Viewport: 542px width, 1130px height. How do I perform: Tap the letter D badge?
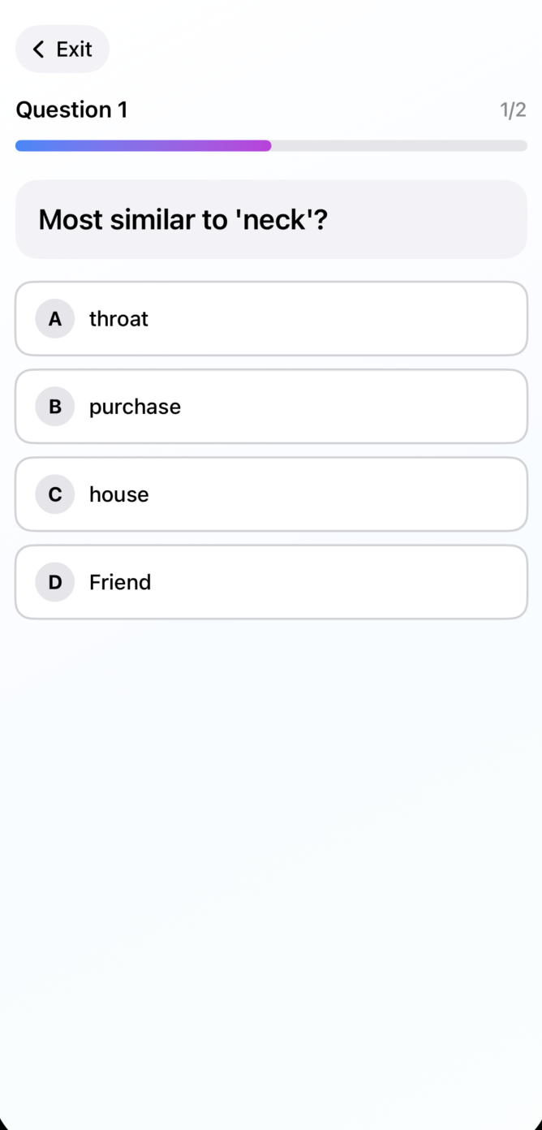tap(55, 582)
